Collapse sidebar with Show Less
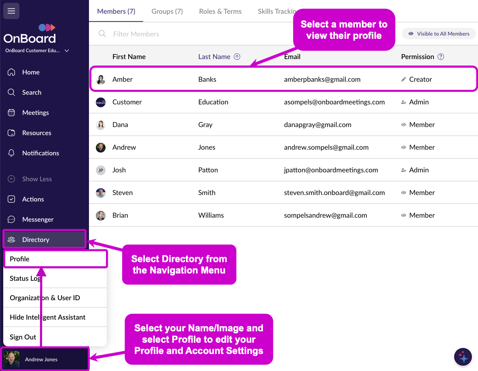Image resolution: width=478 pixels, height=371 pixels. pos(36,179)
